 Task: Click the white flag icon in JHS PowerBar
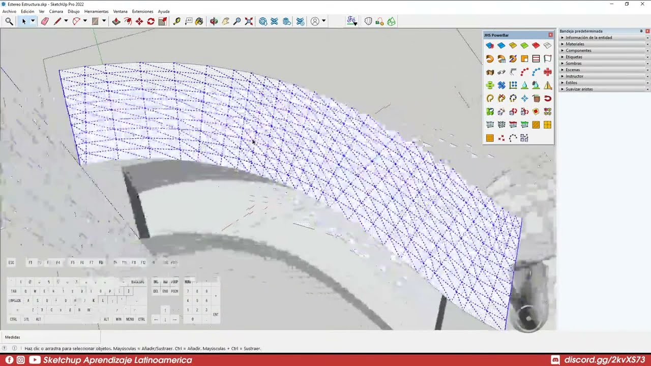pyautogui.click(x=548, y=59)
